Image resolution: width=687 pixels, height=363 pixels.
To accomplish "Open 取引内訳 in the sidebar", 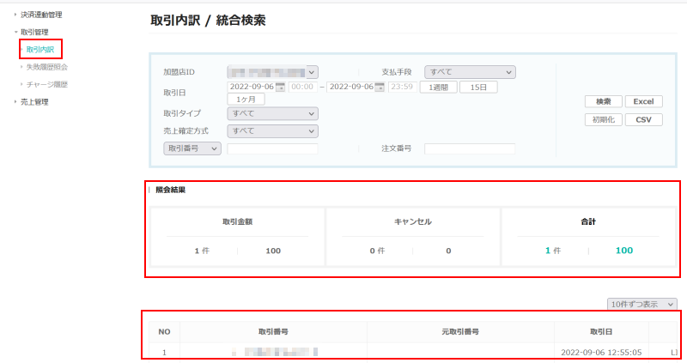I will pos(40,50).
